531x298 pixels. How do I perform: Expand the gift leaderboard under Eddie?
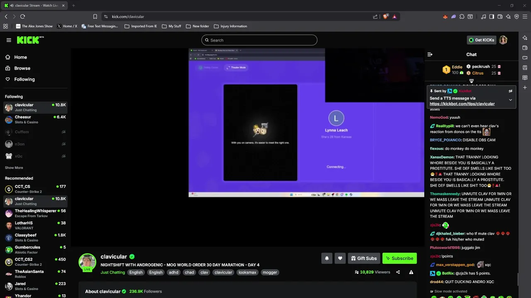point(471,81)
